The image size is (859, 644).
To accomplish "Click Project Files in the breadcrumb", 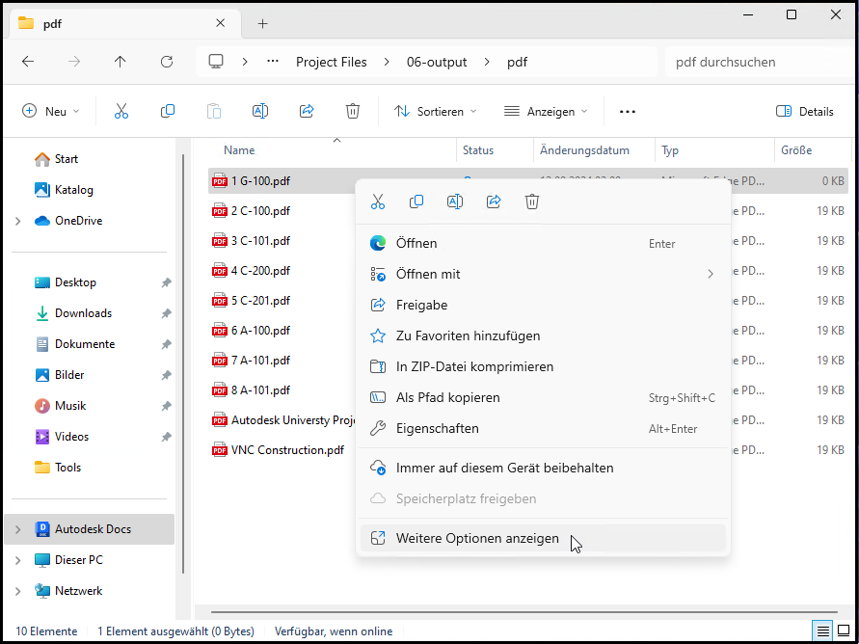I will coord(332,62).
